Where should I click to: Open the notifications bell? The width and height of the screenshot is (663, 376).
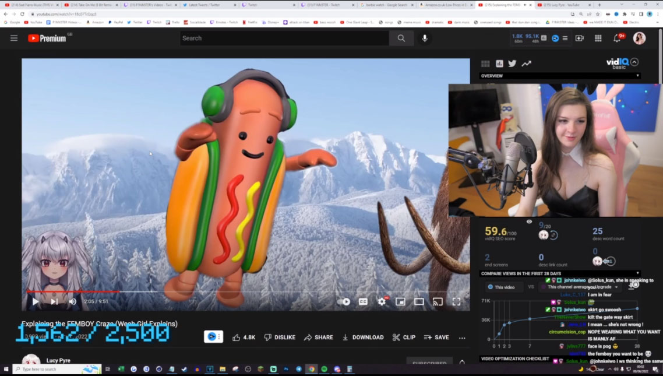[617, 38]
